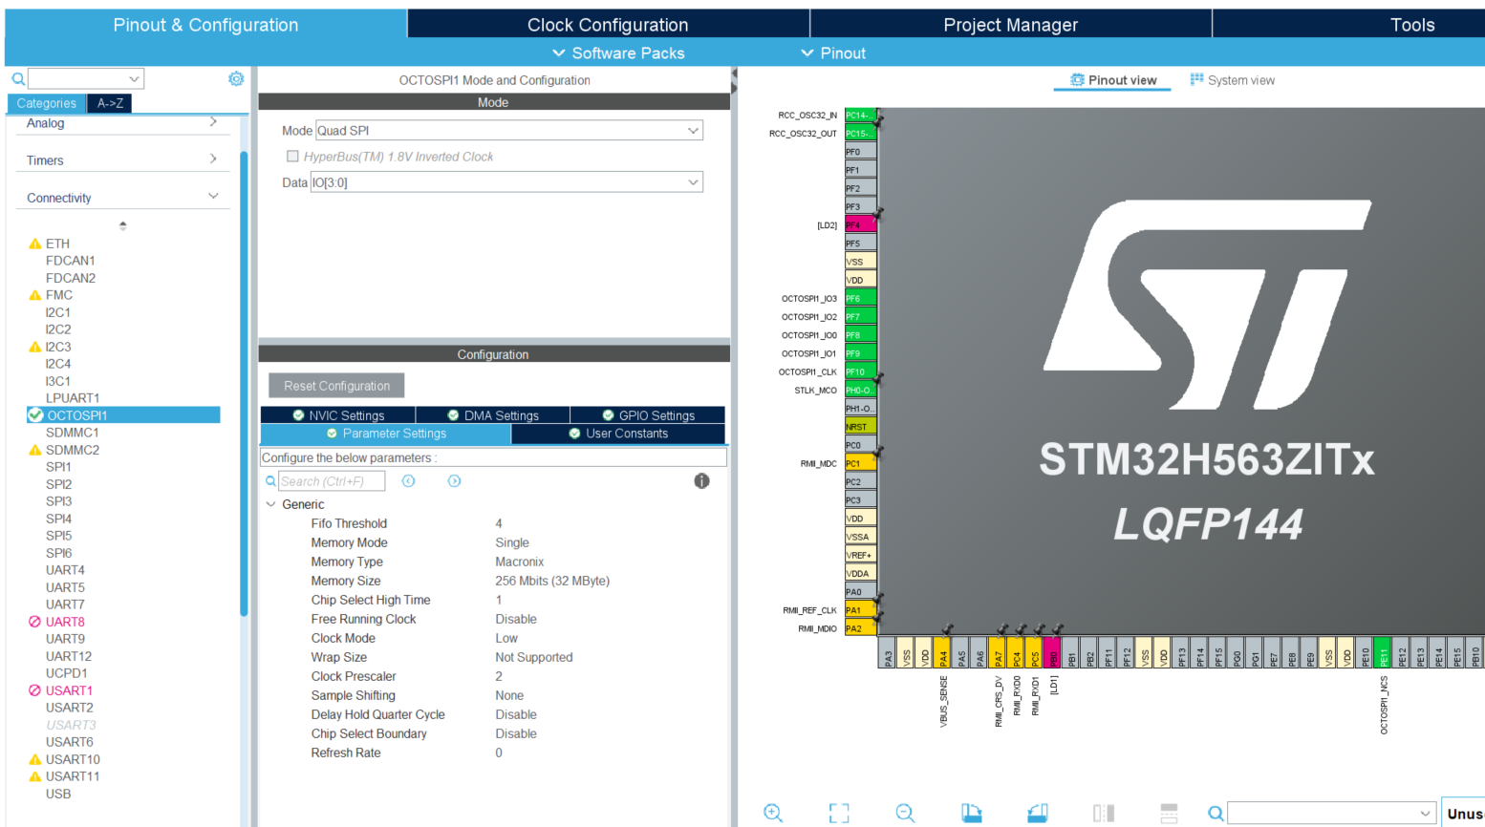Zoom in on the pinout view
The width and height of the screenshot is (1485, 827).
click(773, 813)
